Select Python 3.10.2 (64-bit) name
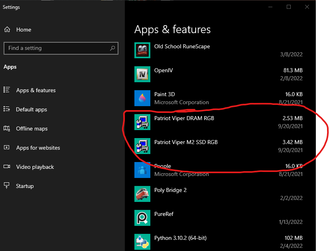This screenshot has height=251, width=329. (180, 238)
